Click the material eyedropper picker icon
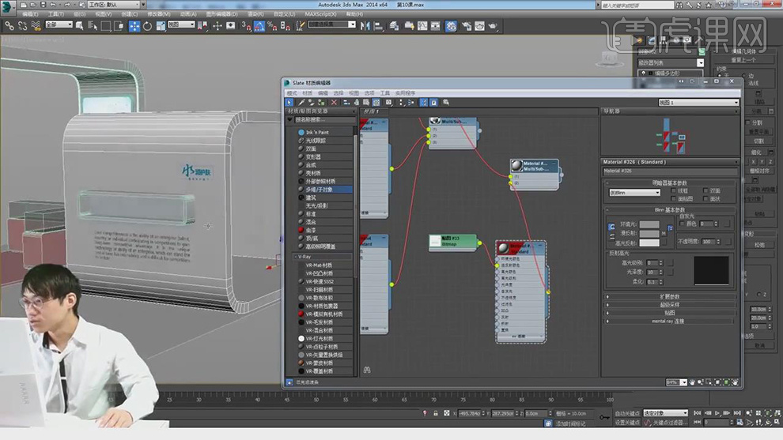 coord(301,102)
